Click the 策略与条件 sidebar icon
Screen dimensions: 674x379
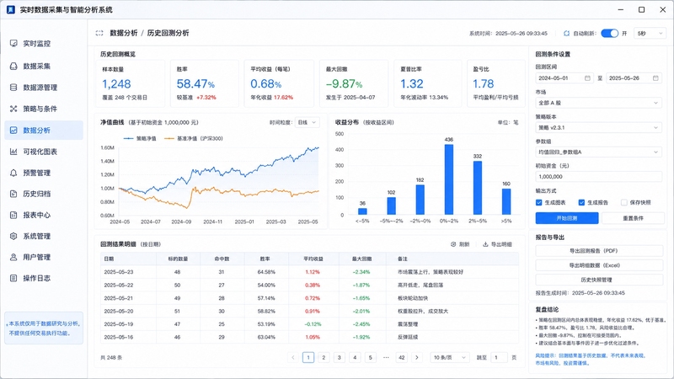(13, 109)
